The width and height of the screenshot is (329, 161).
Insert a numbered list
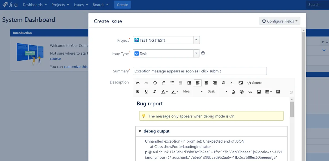coord(163,83)
